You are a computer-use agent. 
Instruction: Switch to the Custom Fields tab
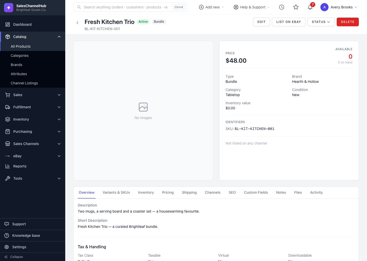tap(256, 192)
